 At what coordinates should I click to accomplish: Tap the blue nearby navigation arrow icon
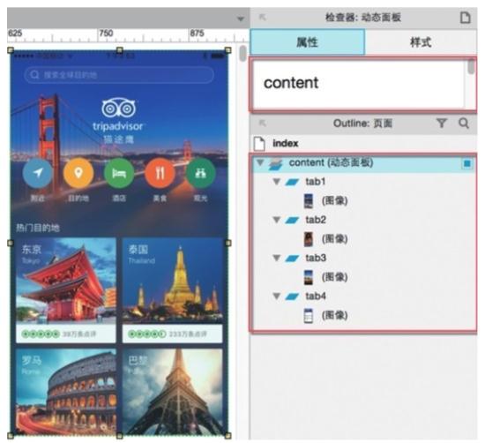(x=38, y=173)
